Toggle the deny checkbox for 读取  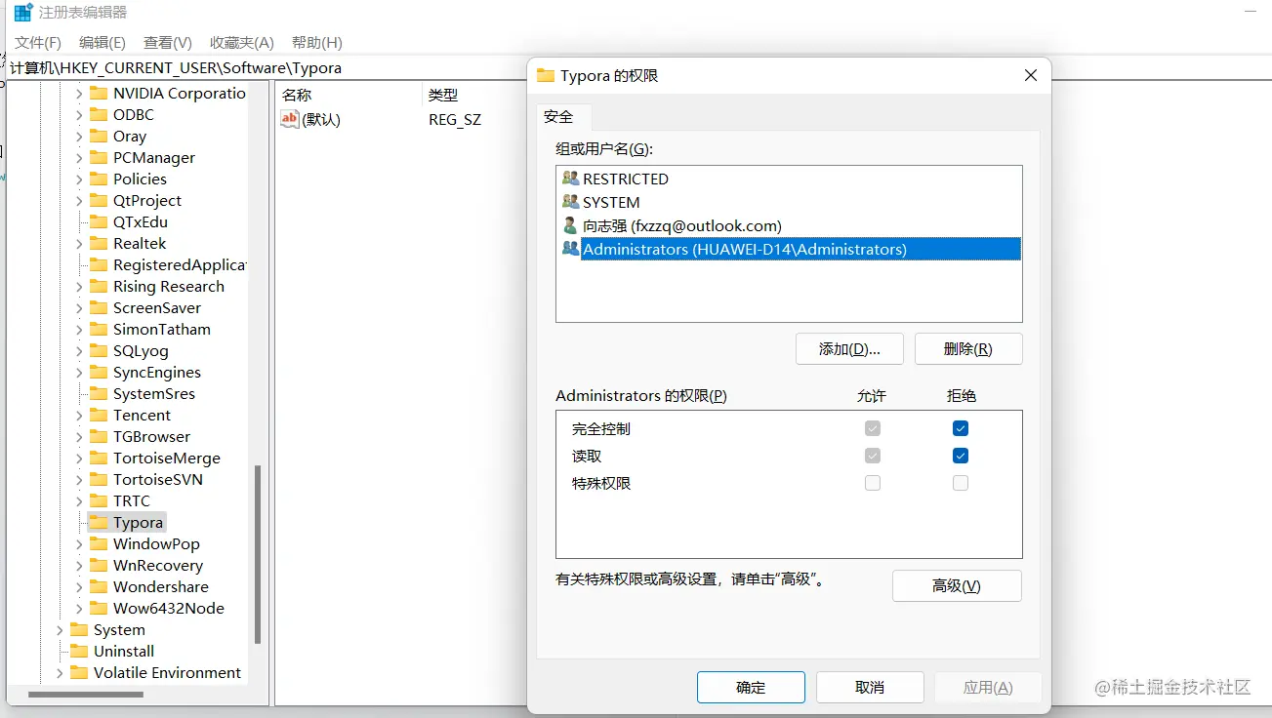coord(961,456)
